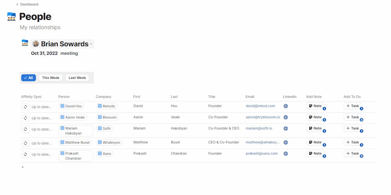The height and width of the screenshot is (195, 391).
Task: Open the David Hsu person chip
Action: click(71, 106)
